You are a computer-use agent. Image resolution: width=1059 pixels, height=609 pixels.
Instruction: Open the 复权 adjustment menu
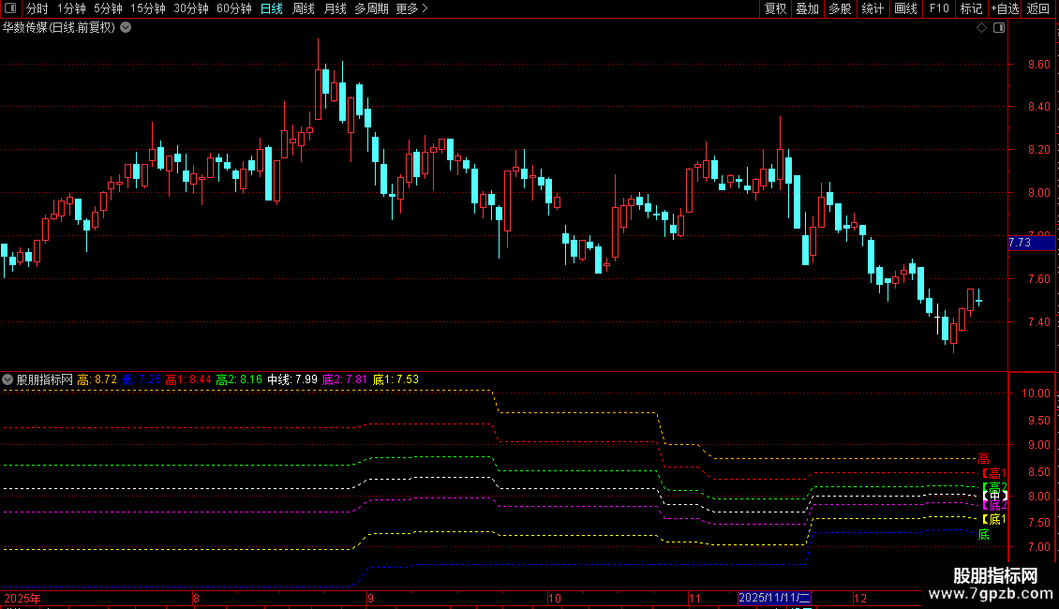point(775,8)
